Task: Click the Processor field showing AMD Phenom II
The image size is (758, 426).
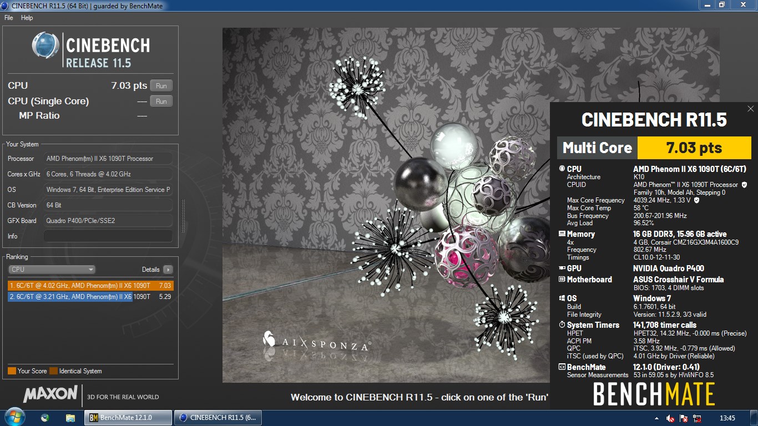Action: click(108, 159)
